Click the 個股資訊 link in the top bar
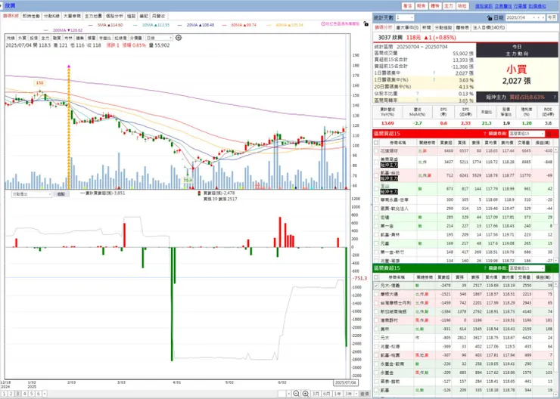The height and width of the screenshot is (399, 560). pyautogui.click(x=484, y=6)
